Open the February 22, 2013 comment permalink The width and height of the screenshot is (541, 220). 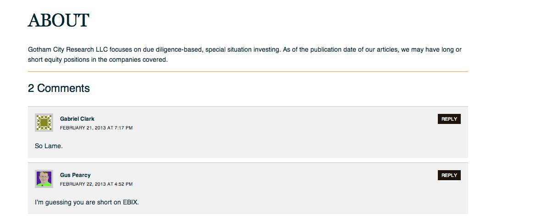coord(96,184)
